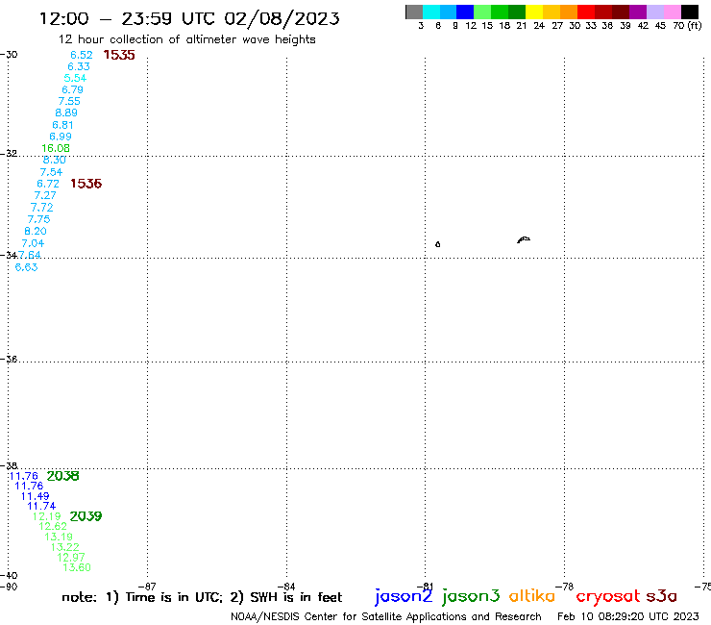Click the wave height value '6.63'
Image resolution: width=711 pixels, height=625 pixels.
[x=26, y=267]
